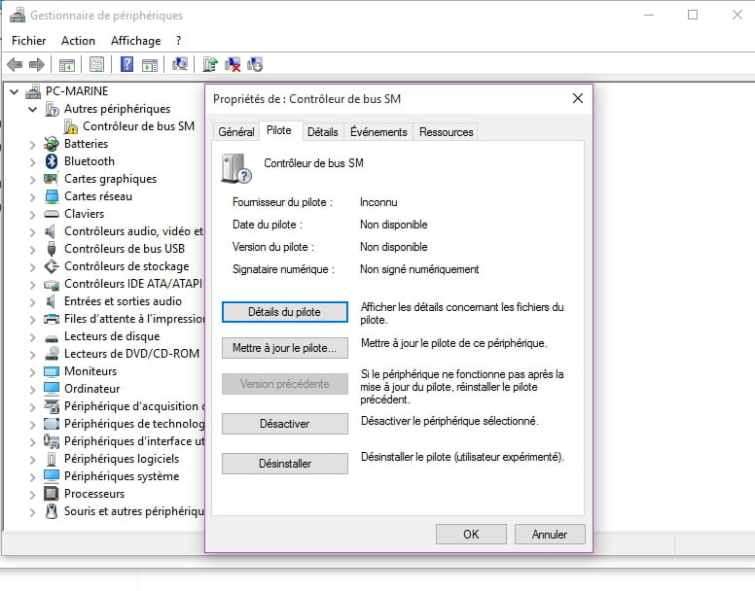Click the show/hide console tree toolbar icon
The image size is (755, 591).
coord(67,65)
